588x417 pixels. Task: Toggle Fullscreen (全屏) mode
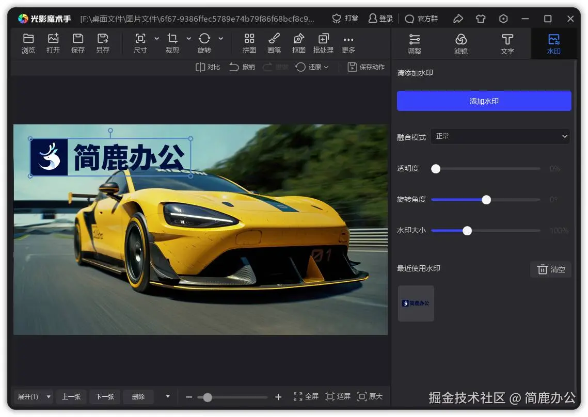point(298,396)
